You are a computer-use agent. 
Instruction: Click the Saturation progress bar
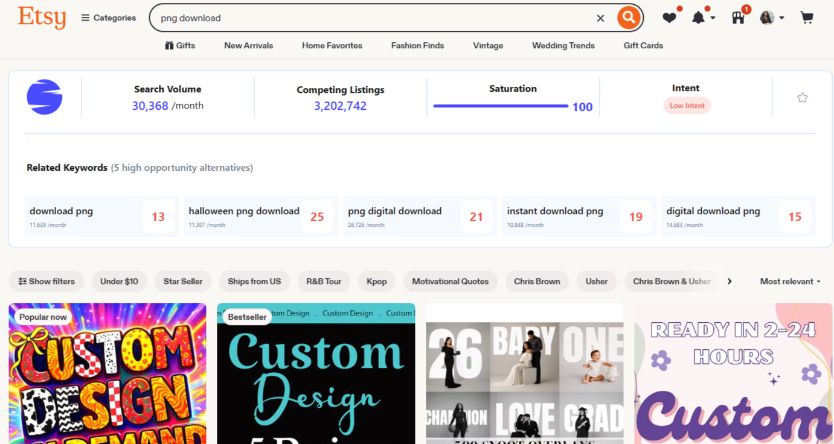[x=501, y=106]
